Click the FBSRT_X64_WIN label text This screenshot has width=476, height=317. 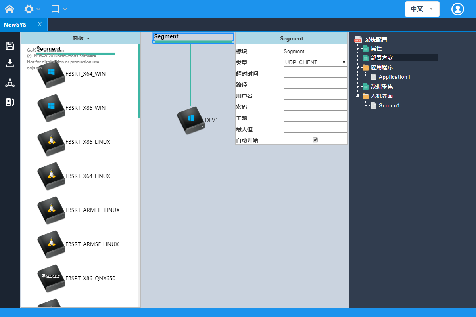(x=86, y=74)
